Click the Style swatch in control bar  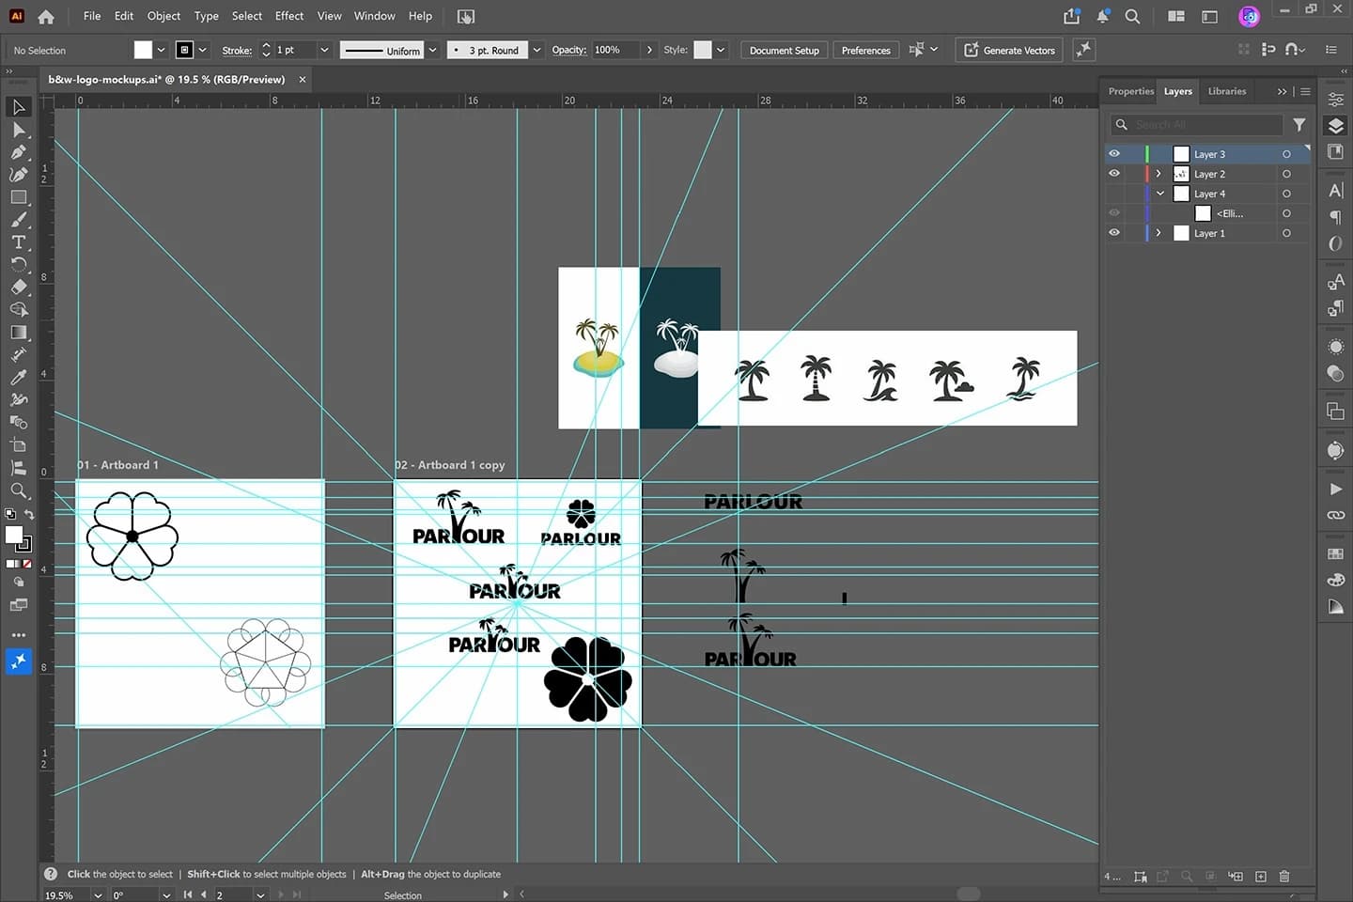click(703, 50)
